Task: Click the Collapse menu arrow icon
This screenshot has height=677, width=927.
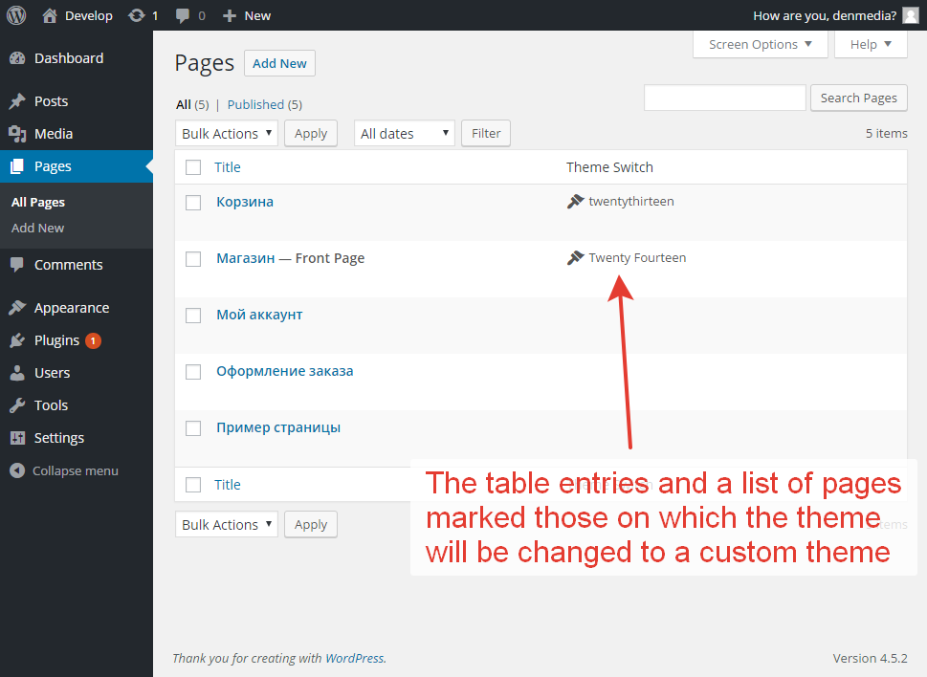Action: (17, 470)
